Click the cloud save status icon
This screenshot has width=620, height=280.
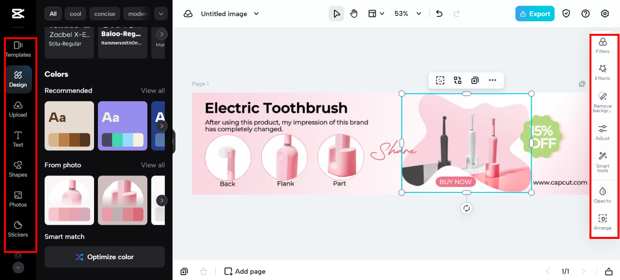point(188,14)
